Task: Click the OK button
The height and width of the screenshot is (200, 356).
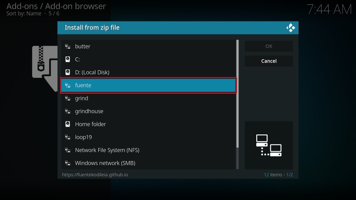Action: click(269, 46)
